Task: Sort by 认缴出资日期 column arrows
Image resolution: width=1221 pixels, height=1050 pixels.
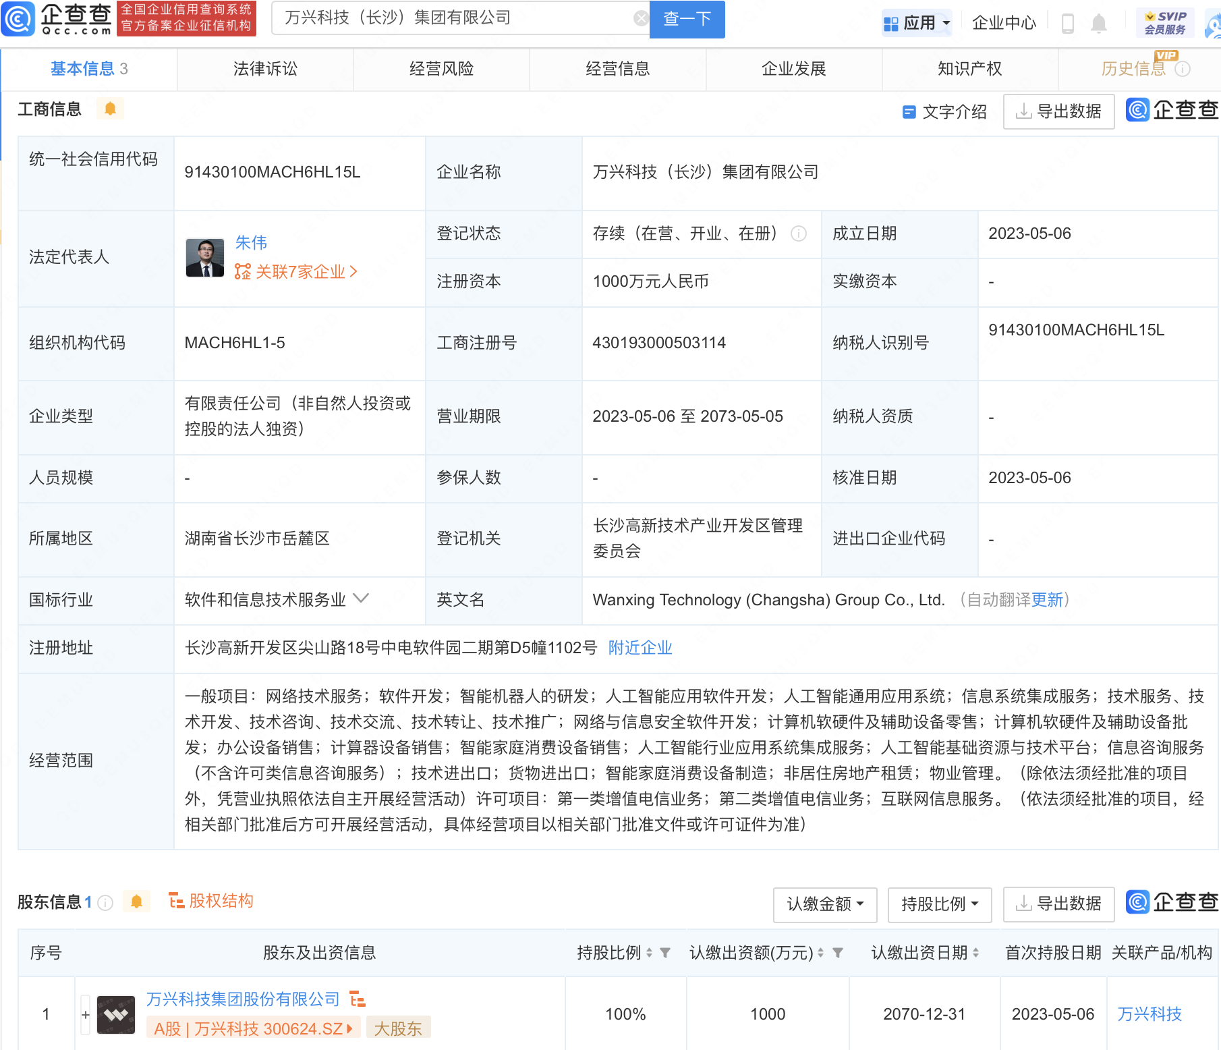Action: point(975,953)
